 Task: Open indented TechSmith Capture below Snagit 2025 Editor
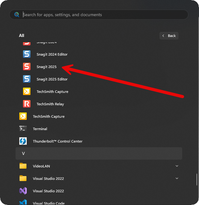coord(52,92)
